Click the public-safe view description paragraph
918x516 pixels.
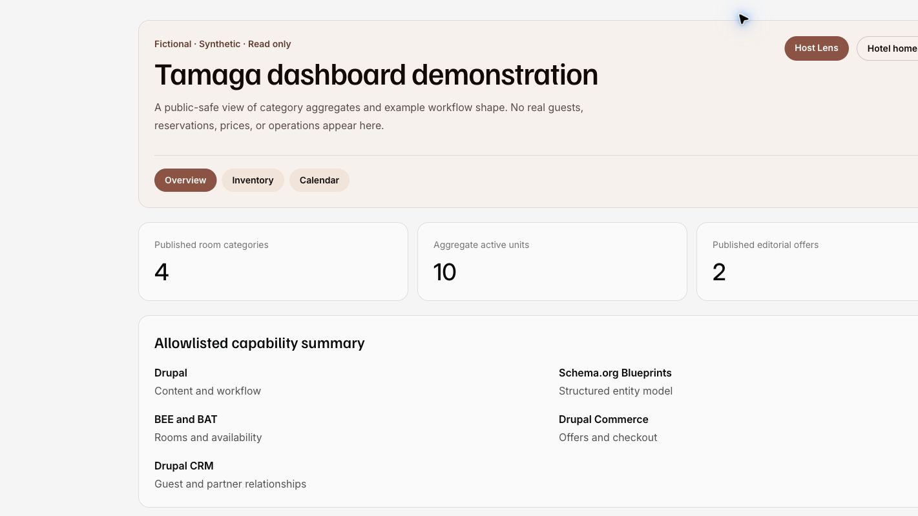click(369, 116)
